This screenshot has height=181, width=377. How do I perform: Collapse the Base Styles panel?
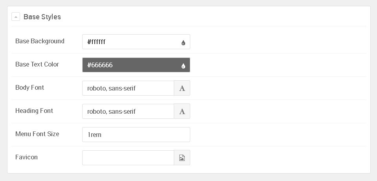pos(16,17)
